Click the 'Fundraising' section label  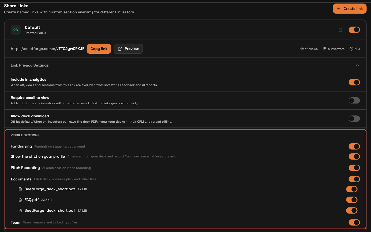point(21,146)
